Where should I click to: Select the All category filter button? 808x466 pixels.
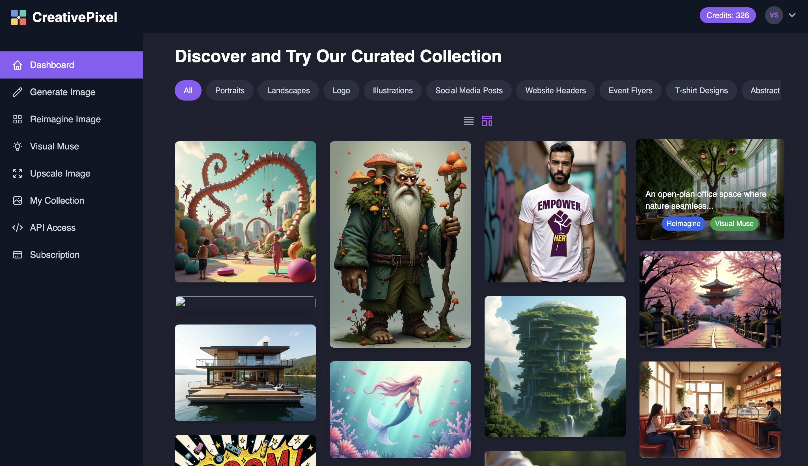[188, 90]
